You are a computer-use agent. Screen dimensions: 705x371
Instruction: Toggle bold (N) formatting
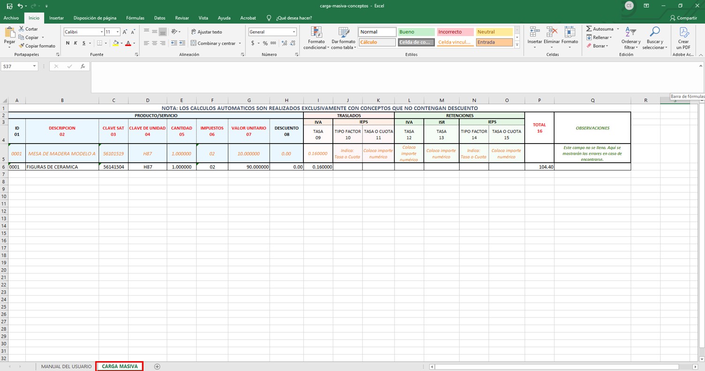tap(68, 43)
